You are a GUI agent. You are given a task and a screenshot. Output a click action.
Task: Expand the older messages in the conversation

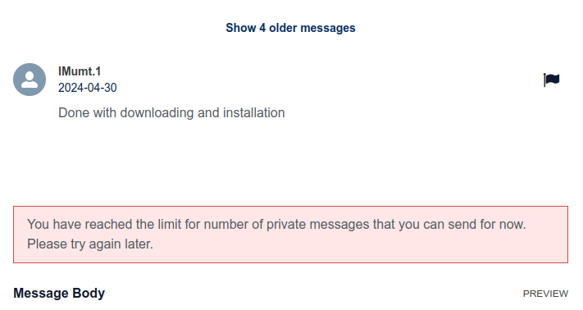coord(290,28)
